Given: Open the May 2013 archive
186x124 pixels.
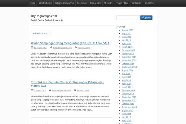Looking at the screenshot, I should tap(126, 117).
